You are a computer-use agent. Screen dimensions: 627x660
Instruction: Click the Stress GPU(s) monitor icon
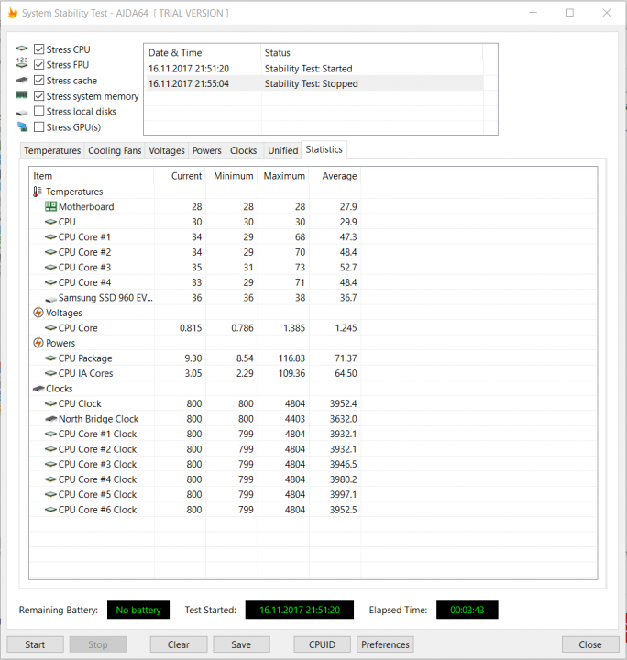[23, 126]
